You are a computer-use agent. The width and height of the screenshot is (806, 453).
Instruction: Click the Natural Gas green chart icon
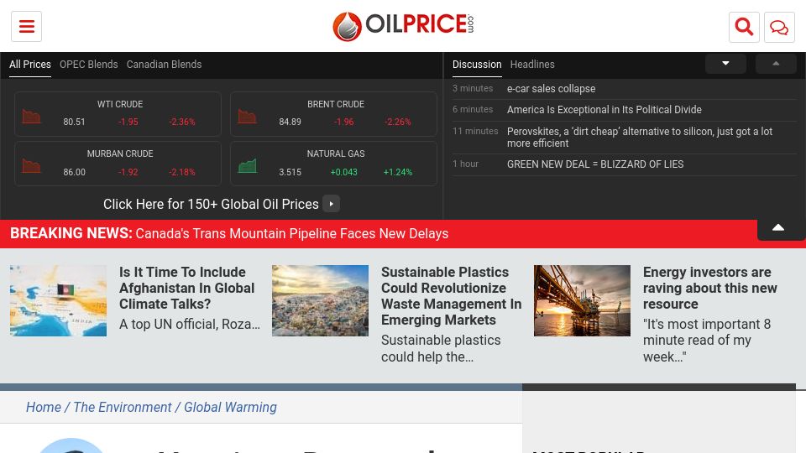[x=247, y=166]
